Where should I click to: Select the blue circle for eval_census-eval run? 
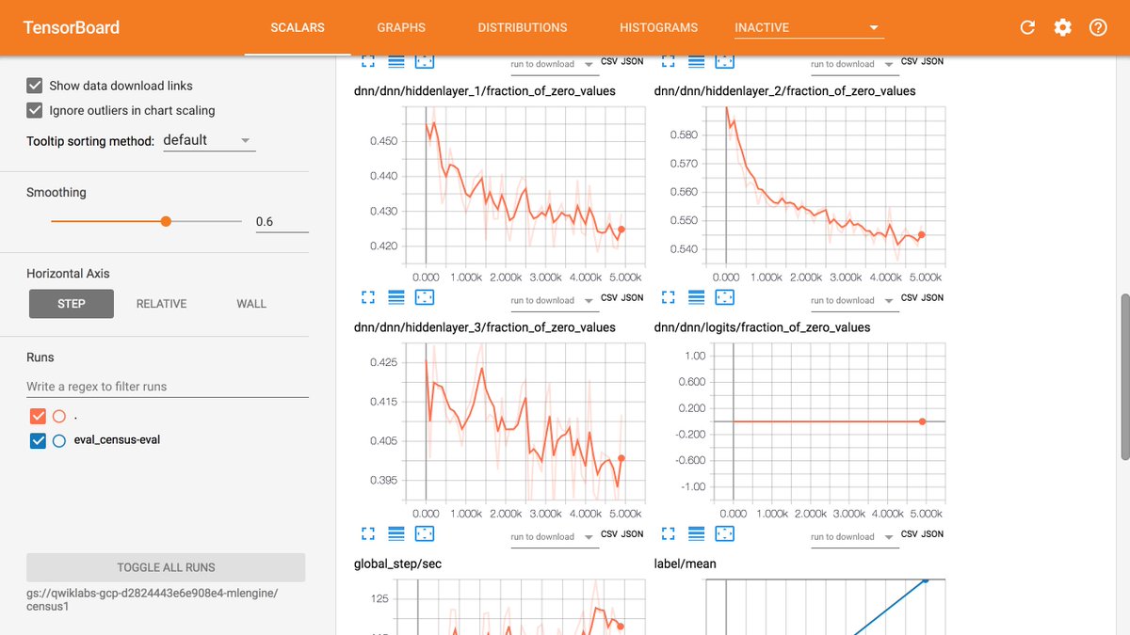(x=59, y=440)
